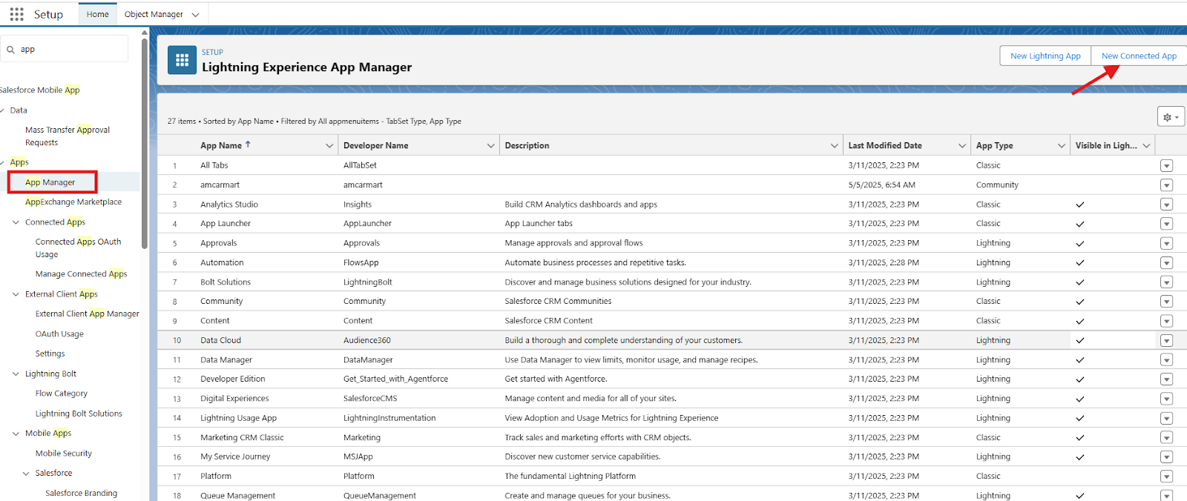Open Last Modified Date column menu

pos(962,146)
